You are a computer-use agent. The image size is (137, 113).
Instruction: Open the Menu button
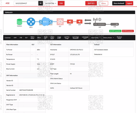104,3
